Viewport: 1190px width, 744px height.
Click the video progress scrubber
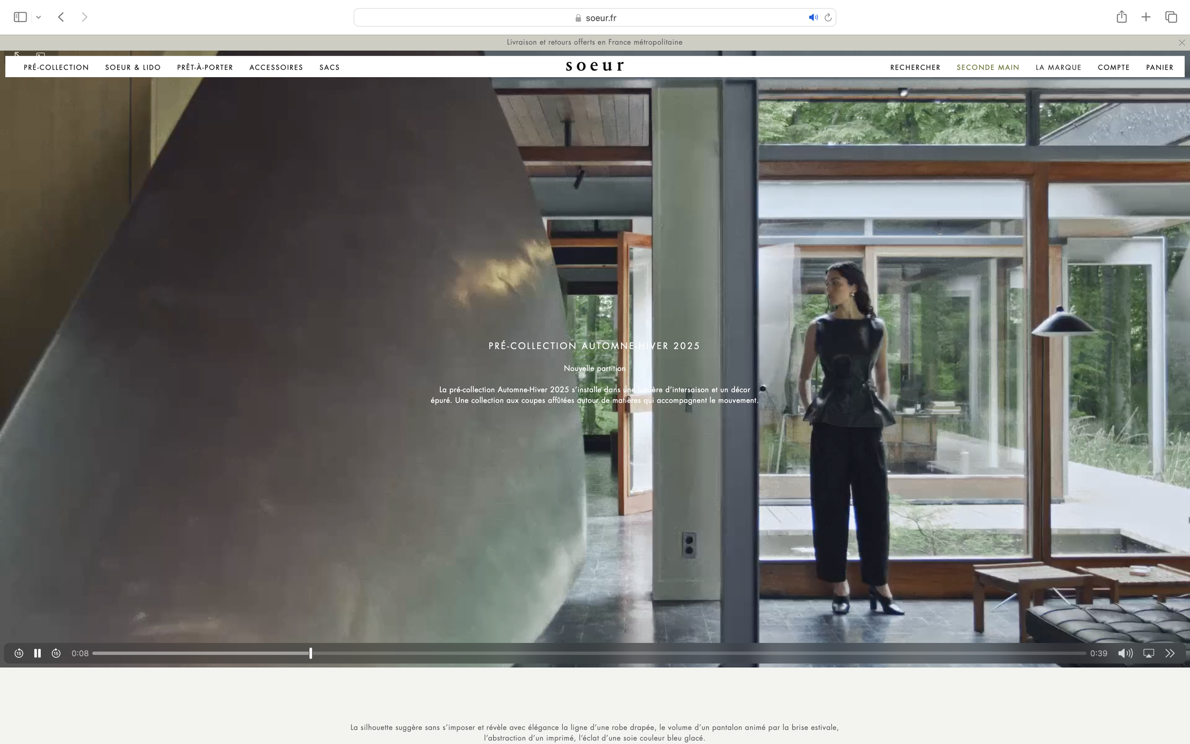(310, 653)
